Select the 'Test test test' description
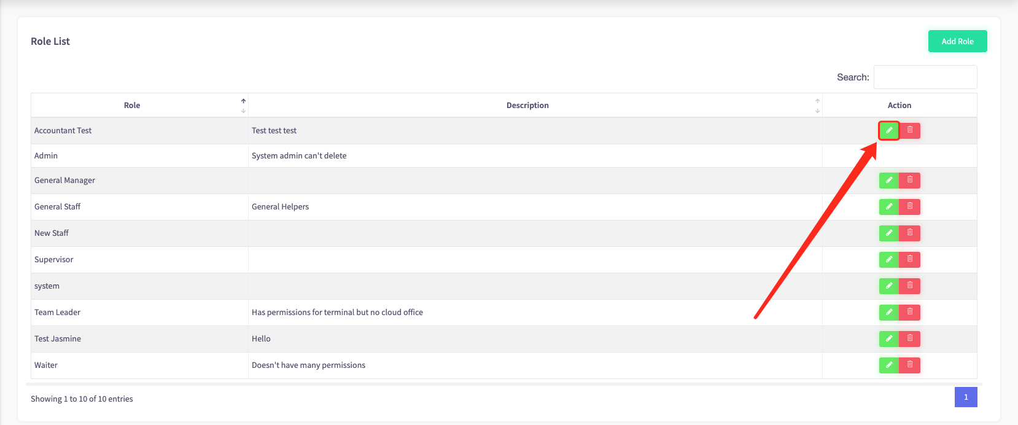This screenshot has height=425, width=1018. click(274, 130)
